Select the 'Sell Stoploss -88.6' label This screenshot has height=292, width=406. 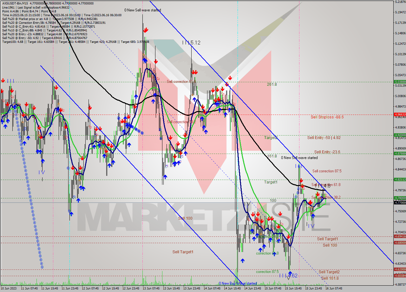pyautogui.click(x=327, y=117)
